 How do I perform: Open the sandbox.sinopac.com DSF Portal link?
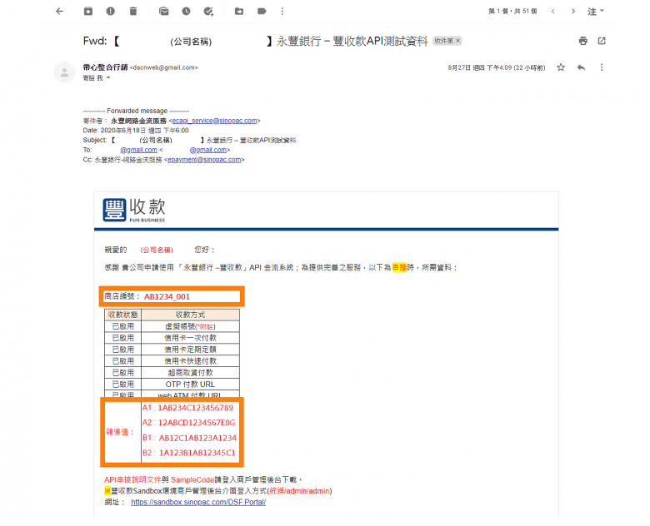pos(198,502)
